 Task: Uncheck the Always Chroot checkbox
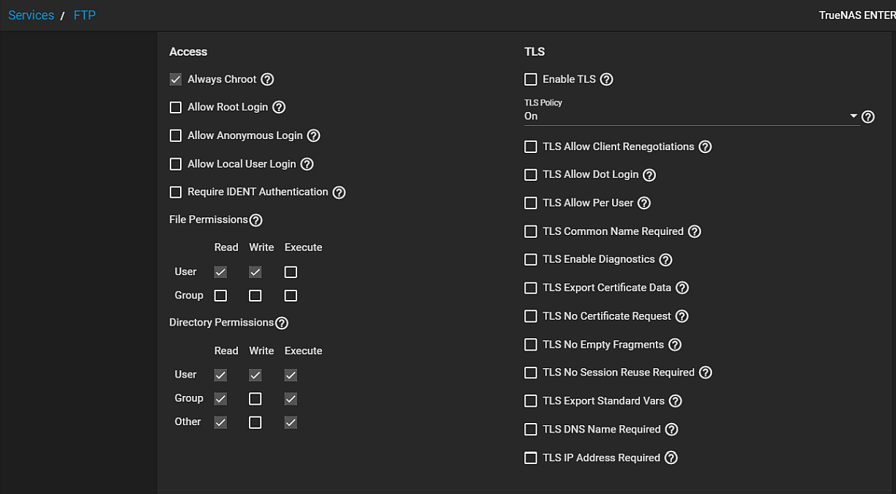point(176,79)
